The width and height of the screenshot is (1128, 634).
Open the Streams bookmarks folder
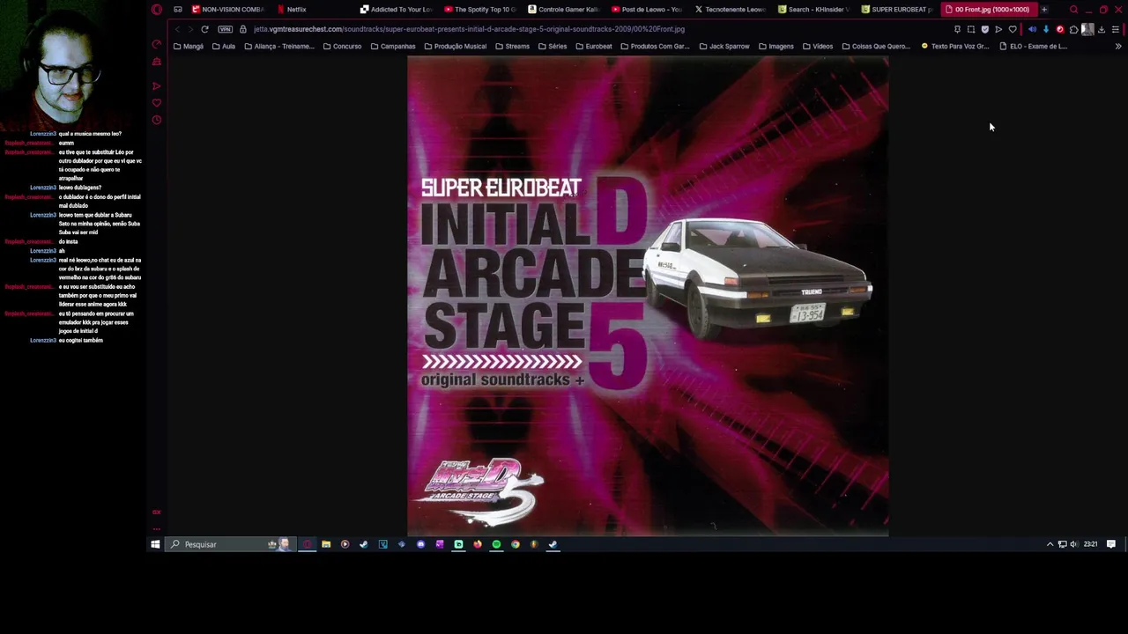[513, 47]
